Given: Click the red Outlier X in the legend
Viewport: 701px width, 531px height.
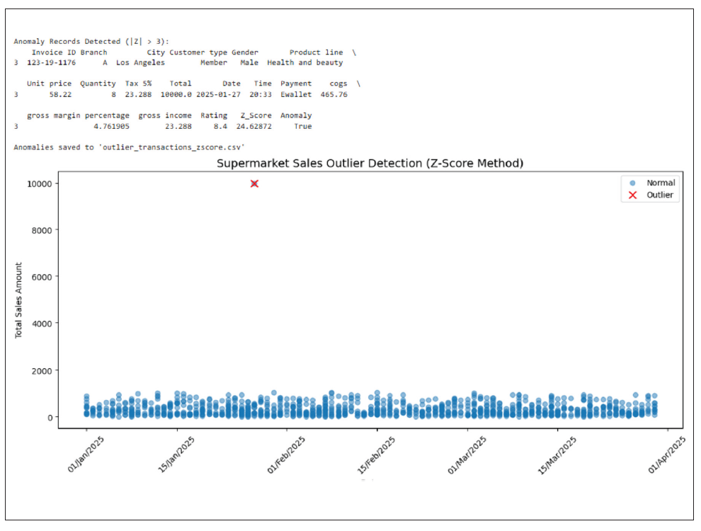Looking at the screenshot, I should click(x=632, y=195).
